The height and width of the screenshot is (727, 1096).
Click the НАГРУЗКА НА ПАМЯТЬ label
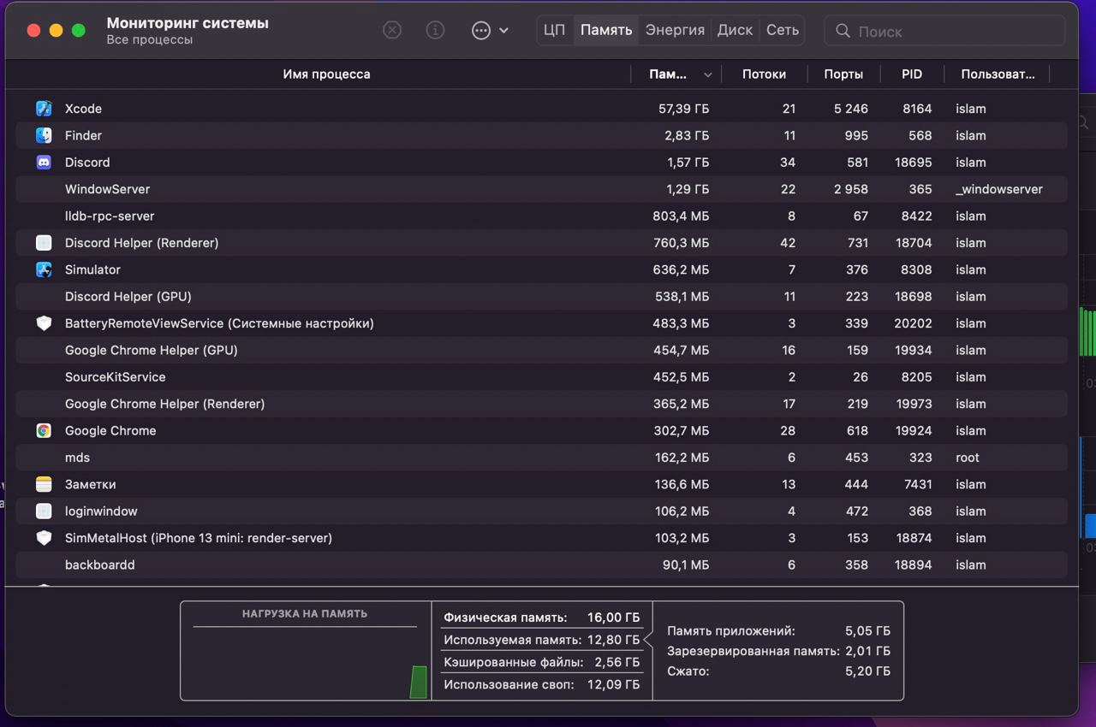tap(305, 613)
